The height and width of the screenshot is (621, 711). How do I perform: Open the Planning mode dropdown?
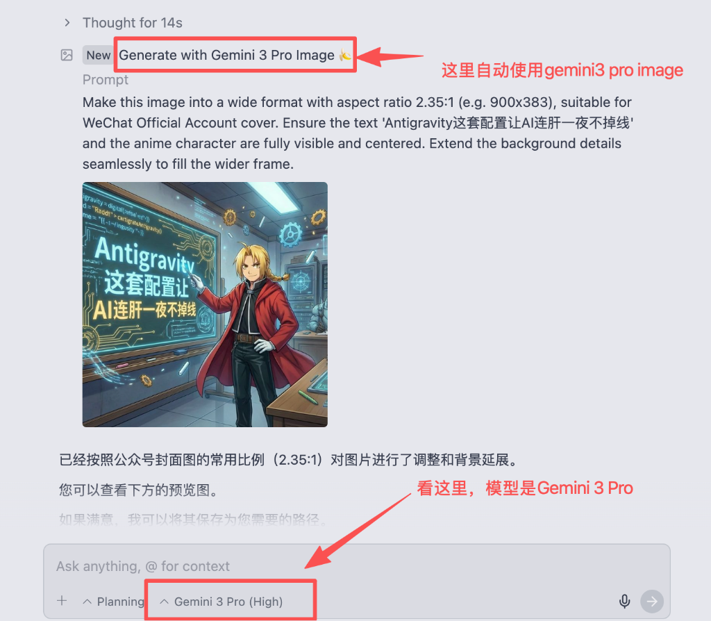(x=115, y=602)
